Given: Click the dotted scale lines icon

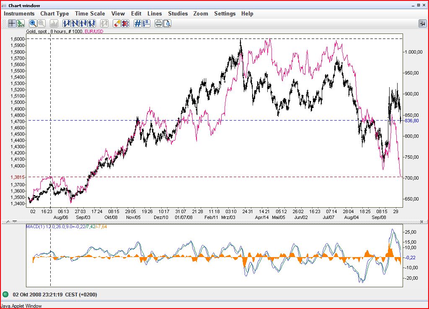Looking at the screenshot, I should click(x=146, y=23).
